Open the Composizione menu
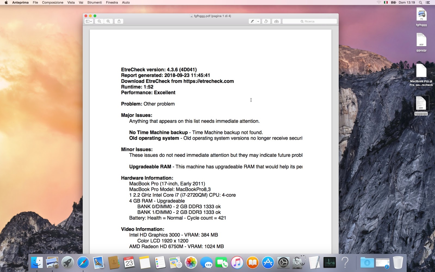This screenshot has width=435, height=272. pyautogui.click(x=53, y=2)
